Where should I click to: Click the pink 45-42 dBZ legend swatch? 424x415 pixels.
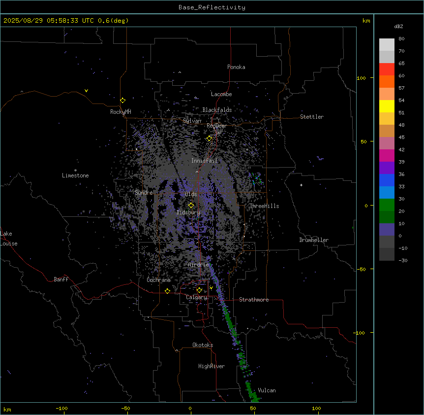pyautogui.click(x=387, y=143)
